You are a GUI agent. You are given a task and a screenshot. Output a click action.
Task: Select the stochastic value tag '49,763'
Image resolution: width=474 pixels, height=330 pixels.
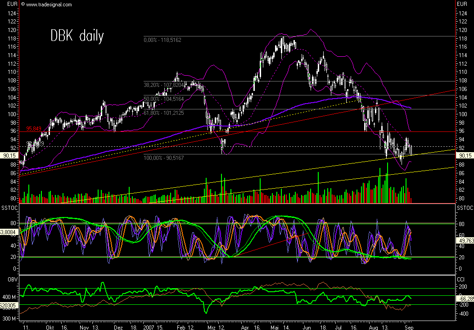click(x=465, y=240)
